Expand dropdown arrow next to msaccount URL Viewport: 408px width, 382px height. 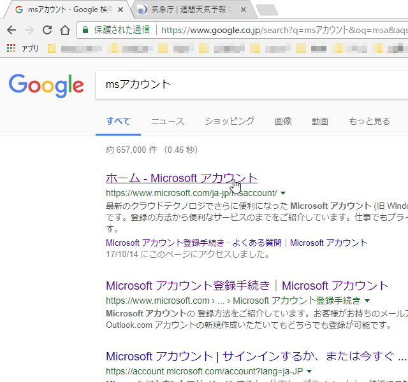(283, 193)
